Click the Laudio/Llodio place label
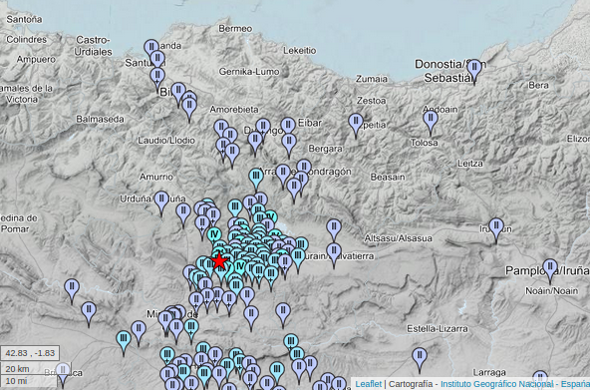This screenshot has width=590, height=391. [x=166, y=141]
